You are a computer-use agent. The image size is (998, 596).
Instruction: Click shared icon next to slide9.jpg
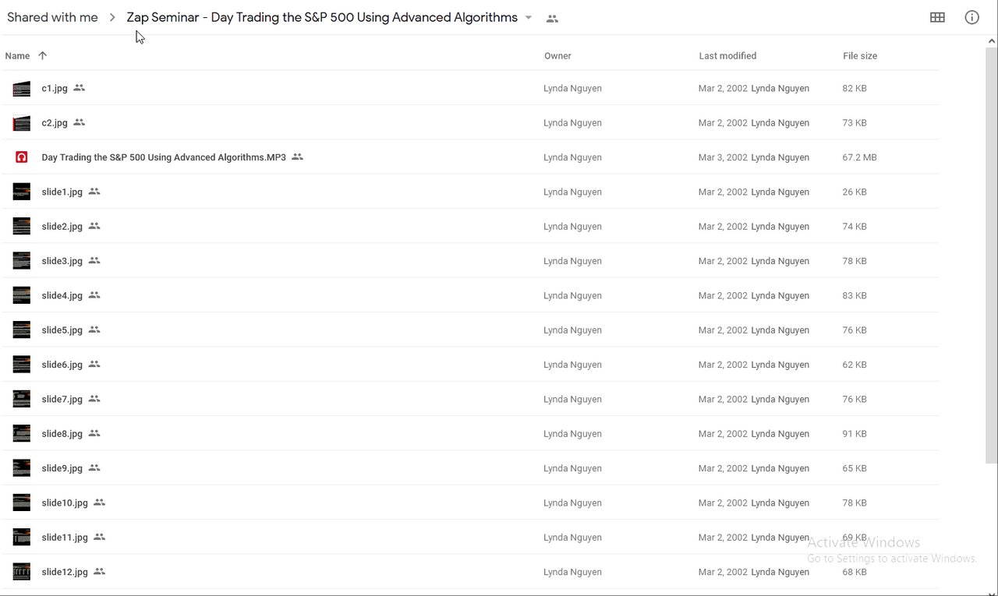tap(94, 467)
